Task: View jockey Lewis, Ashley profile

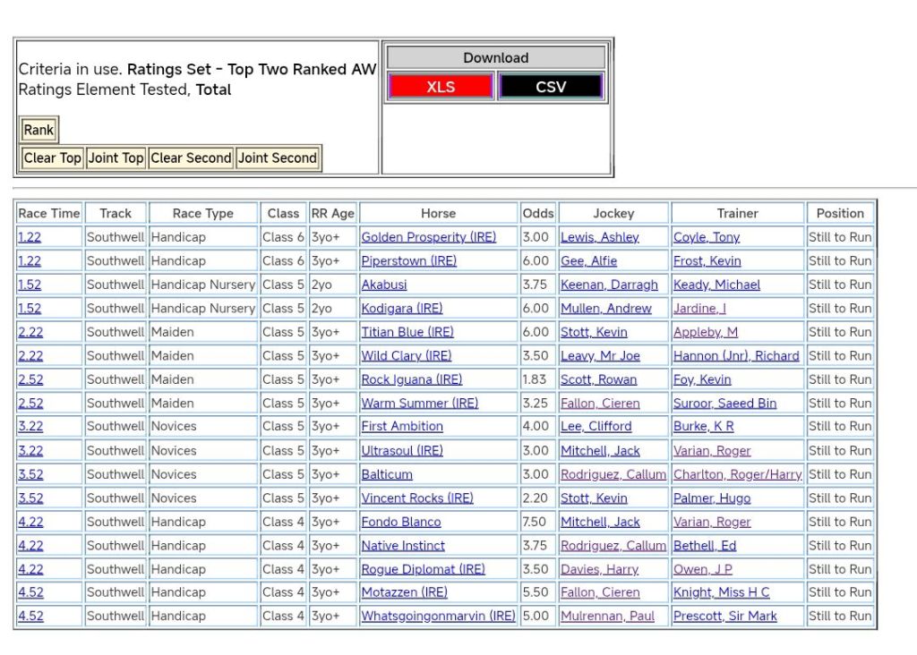Action: tap(599, 237)
